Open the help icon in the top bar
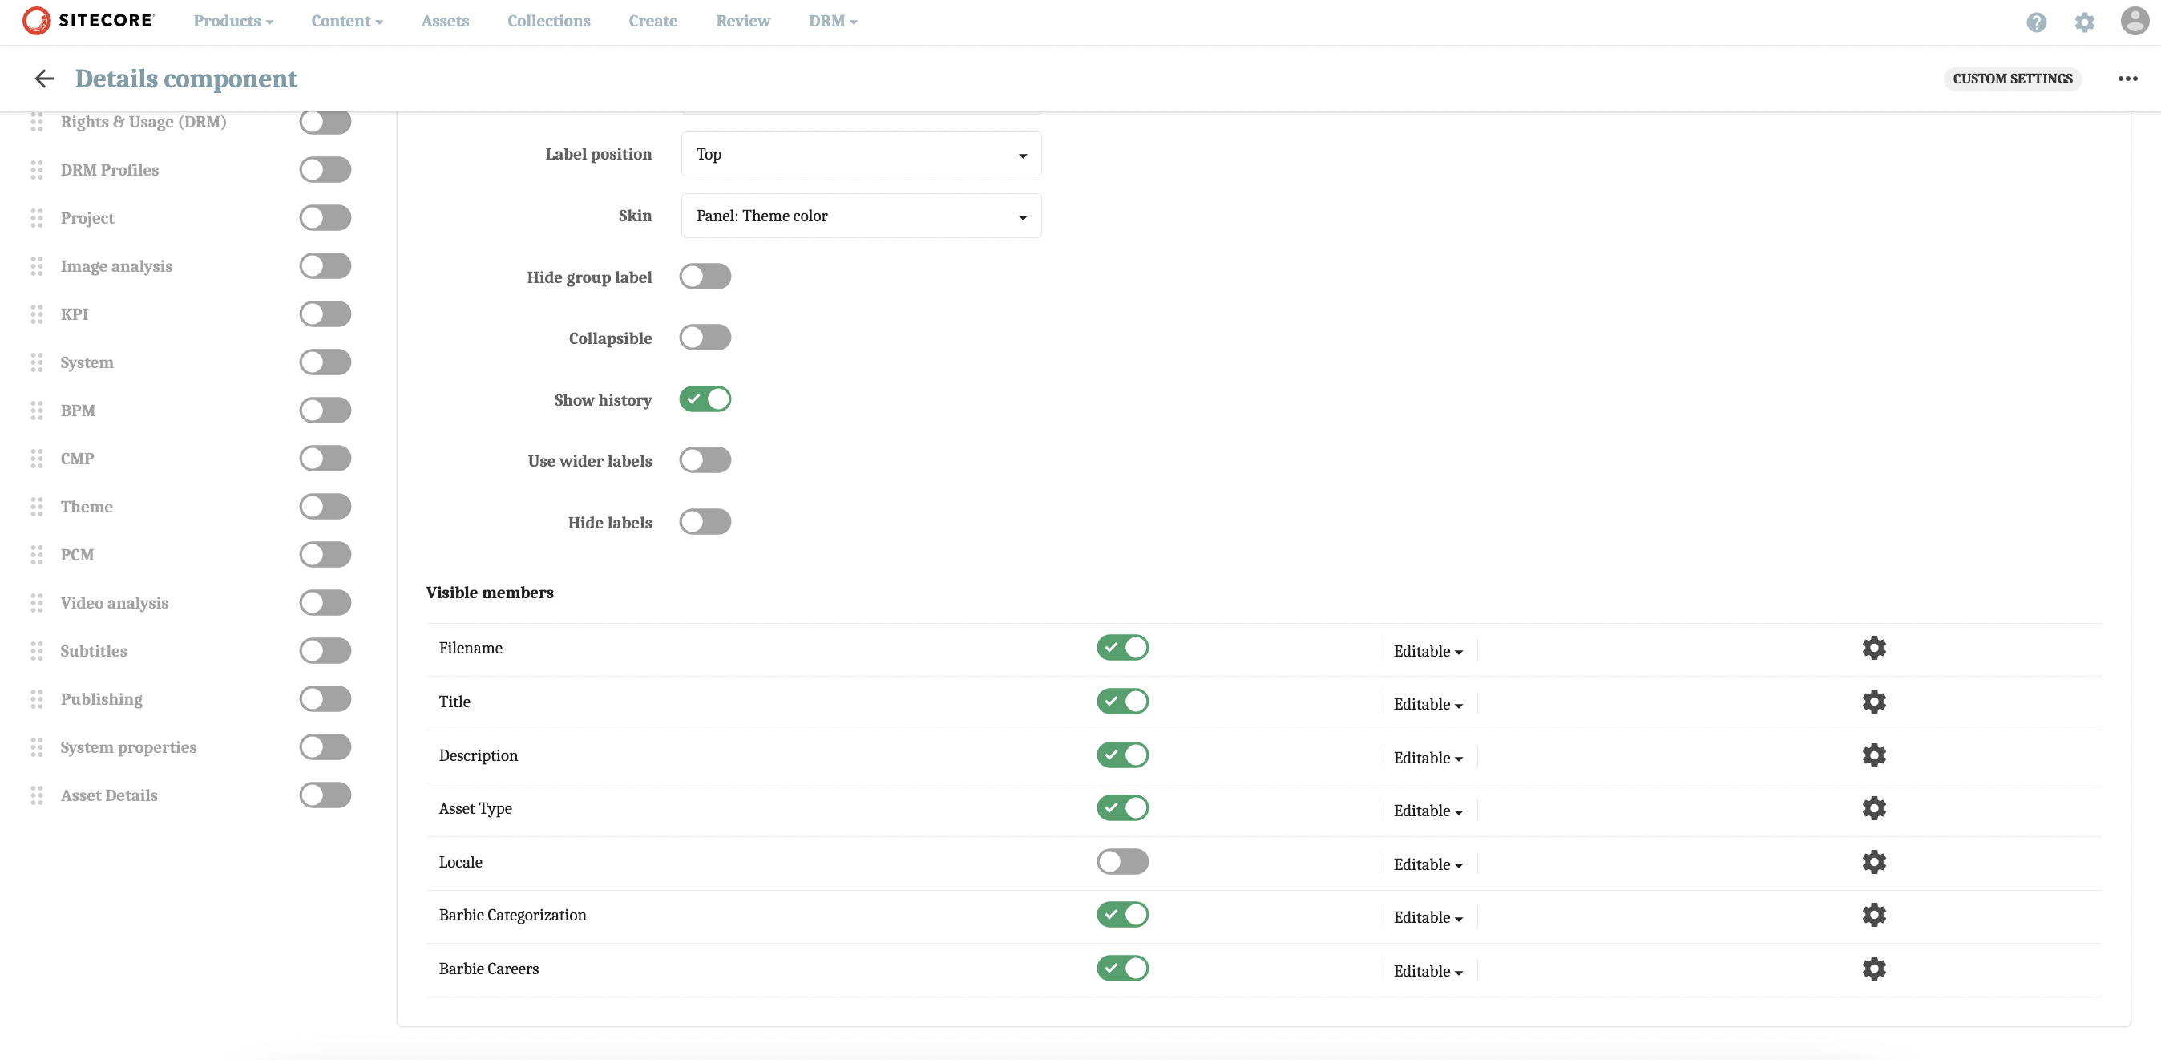The width and height of the screenshot is (2161, 1060). coord(2037,22)
